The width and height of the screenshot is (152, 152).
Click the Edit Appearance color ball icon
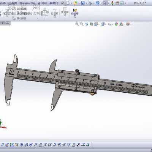(x=116, y=24)
